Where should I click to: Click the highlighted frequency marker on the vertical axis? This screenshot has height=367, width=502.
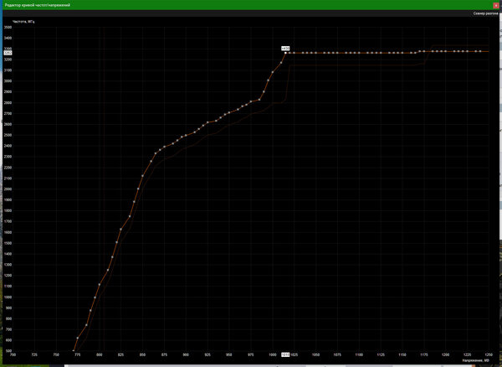(8, 53)
